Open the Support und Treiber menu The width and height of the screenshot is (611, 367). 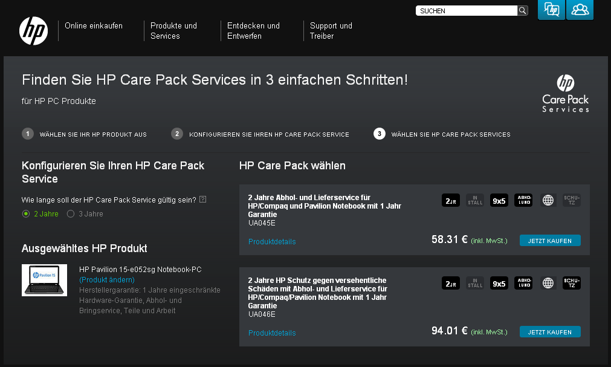click(x=331, y=31)
